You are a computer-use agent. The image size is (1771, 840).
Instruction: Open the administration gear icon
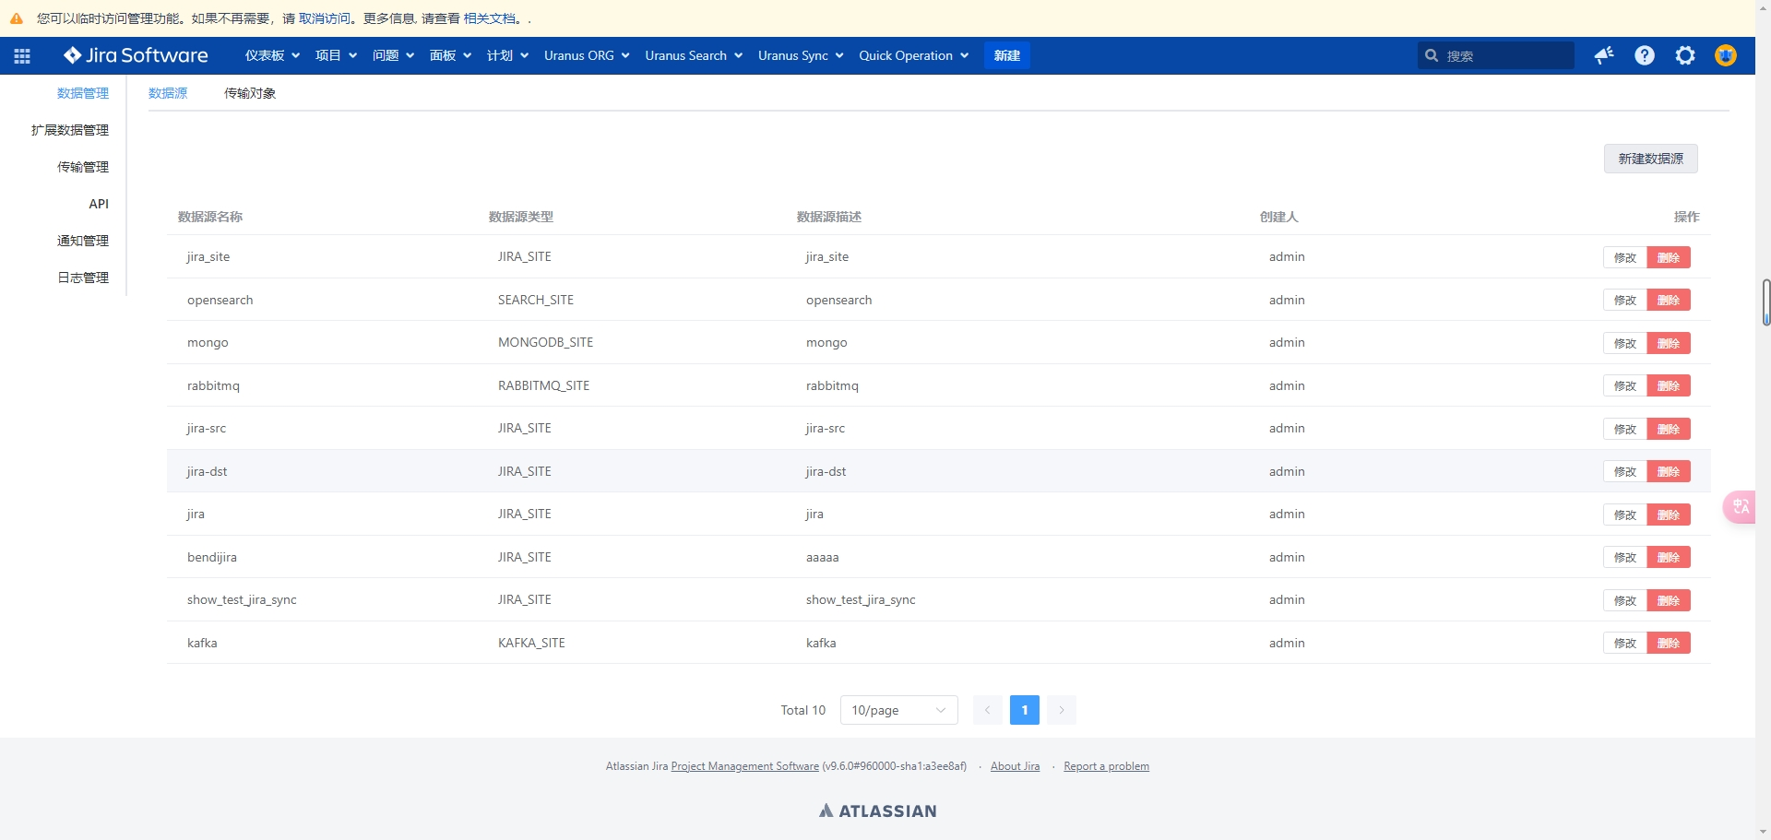pos(1685,55)
